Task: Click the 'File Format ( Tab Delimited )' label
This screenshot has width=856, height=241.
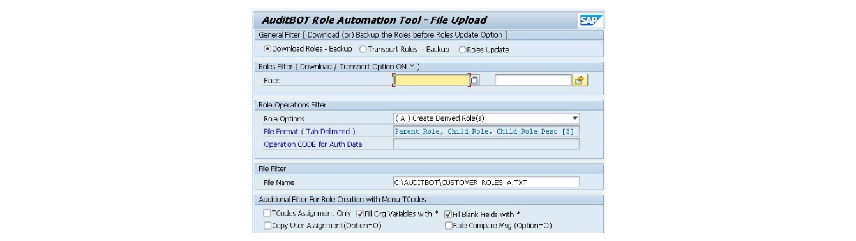Action: [x=309, y=132]
